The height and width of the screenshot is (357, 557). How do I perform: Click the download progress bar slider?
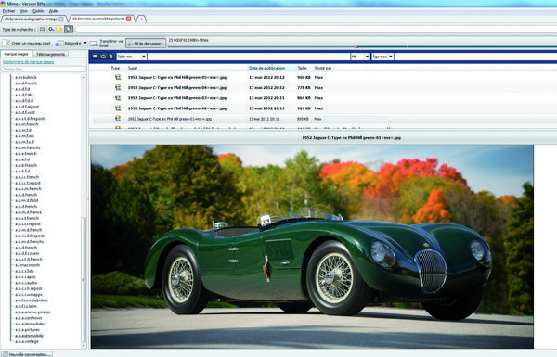[x=357, y=46]
